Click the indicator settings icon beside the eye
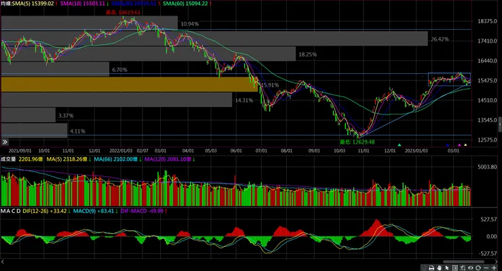Image resolution: width=502 pixels, height=271 pixels. tap(463, 268)
